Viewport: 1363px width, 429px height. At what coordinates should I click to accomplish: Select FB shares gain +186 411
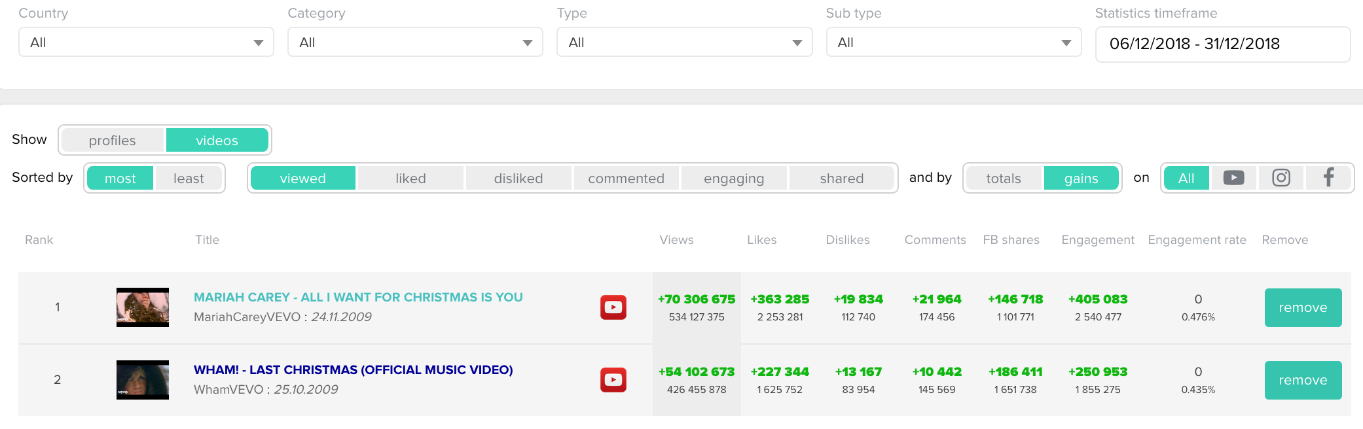coord(1015,372)
